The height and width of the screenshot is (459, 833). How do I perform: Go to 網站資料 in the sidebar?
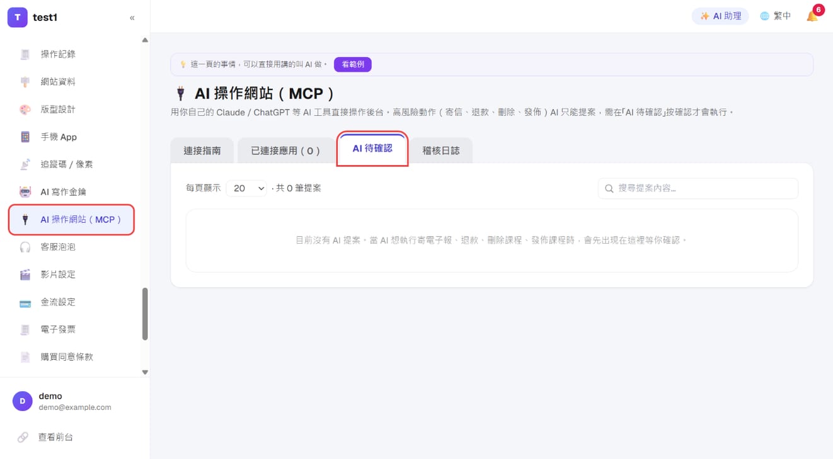pos(71,82)
